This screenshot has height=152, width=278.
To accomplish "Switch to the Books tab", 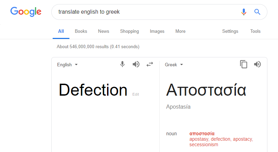I will 81,31.
